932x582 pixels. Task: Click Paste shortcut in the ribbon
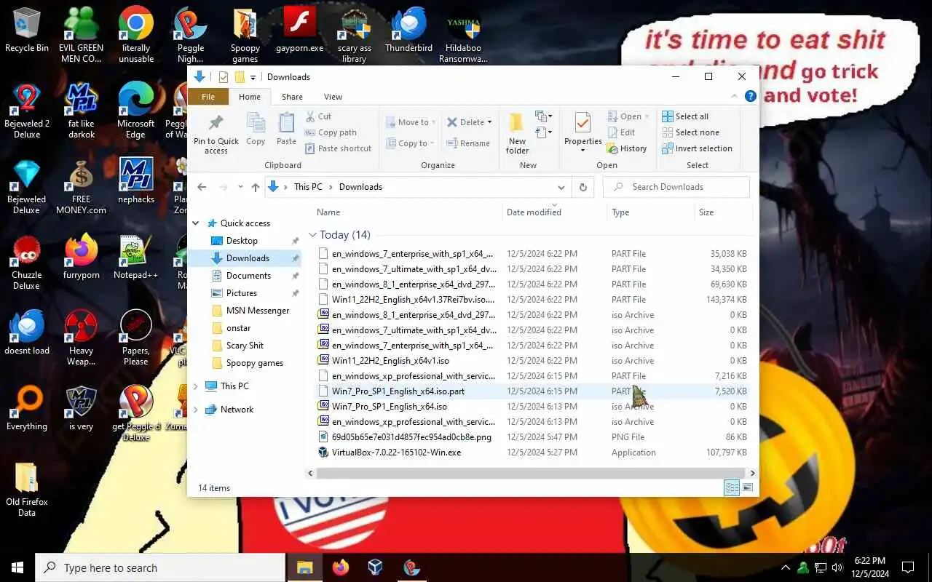click(x=338, y=148)
